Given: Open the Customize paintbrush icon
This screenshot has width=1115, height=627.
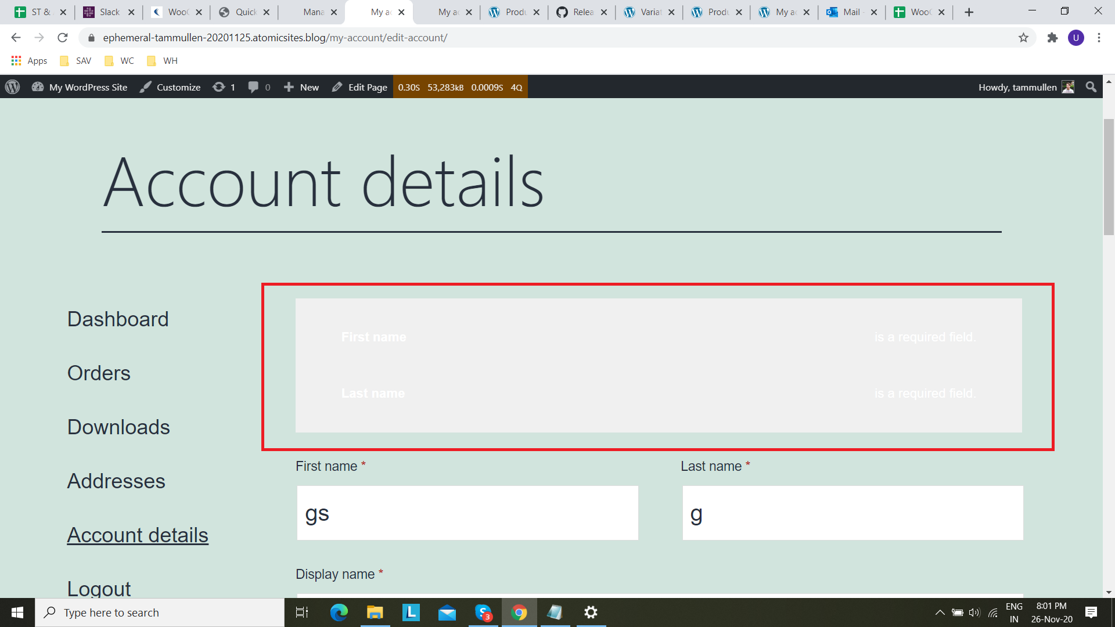Looking at the screenshot, I should (145, 87).
